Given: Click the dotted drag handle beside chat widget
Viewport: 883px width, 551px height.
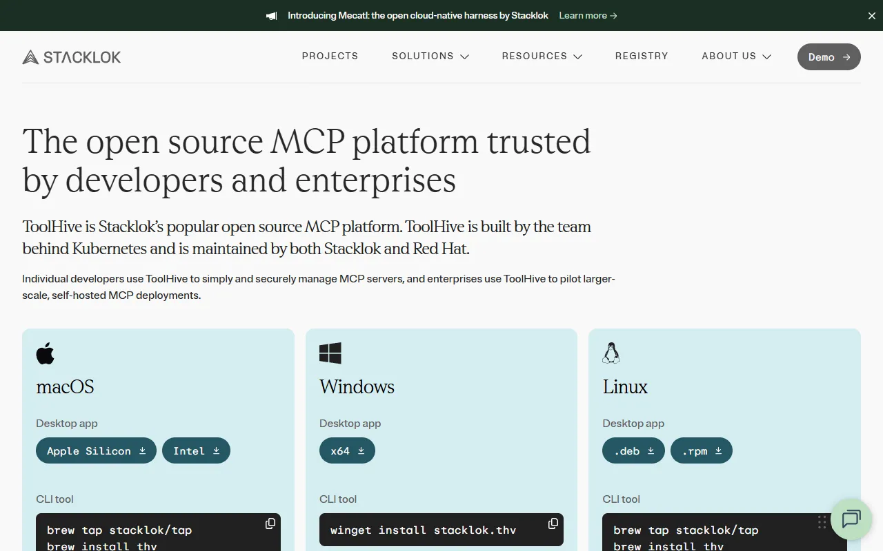Looking at the screenshot, I should pyautogui.click(x=822, y=521).
